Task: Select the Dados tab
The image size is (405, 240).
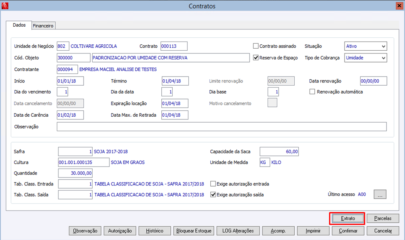Action: [x=19, y=25]
